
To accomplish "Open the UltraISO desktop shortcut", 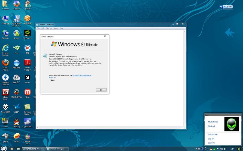I will click(x=17, y=4).
